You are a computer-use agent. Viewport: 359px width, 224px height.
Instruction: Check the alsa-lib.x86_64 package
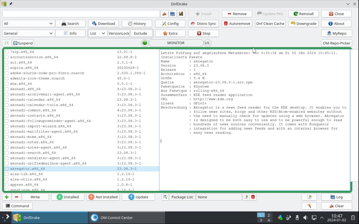[x=7, y=174]
